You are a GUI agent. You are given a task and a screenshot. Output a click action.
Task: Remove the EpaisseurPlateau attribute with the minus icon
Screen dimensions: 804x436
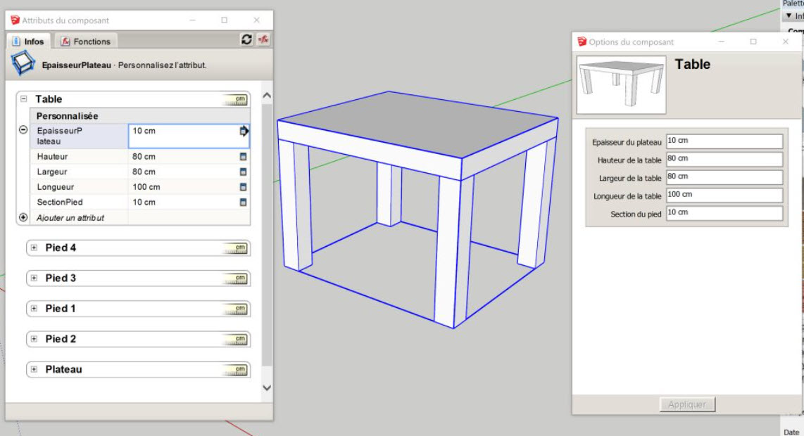(x=23, y=130)
